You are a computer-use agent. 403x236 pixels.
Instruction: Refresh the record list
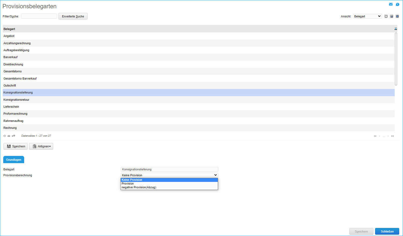point(5,136)
